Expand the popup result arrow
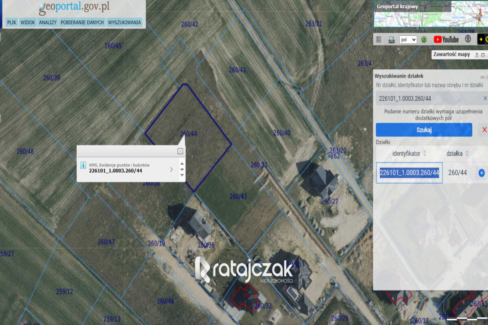 tap(171, 169)
